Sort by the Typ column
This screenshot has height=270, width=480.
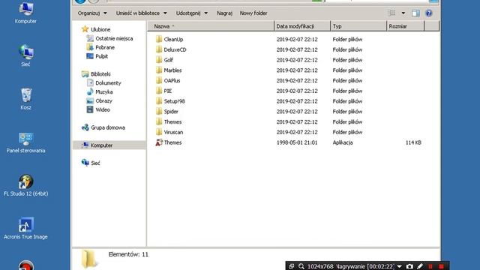[358, 26]
